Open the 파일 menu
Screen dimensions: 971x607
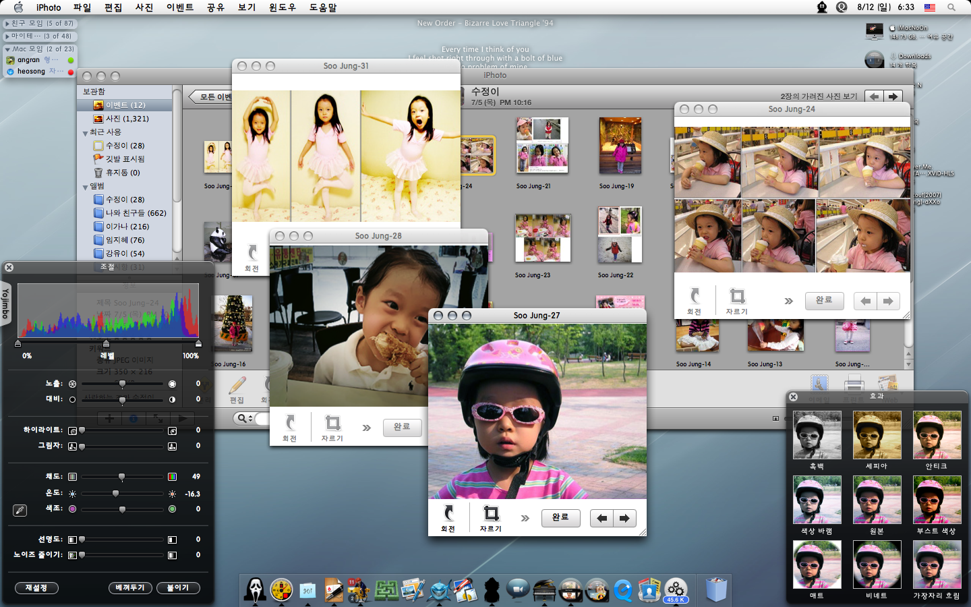coord(82,7)
